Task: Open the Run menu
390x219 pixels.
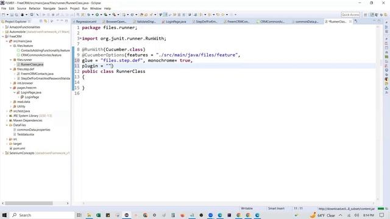Action: (85, 9)
